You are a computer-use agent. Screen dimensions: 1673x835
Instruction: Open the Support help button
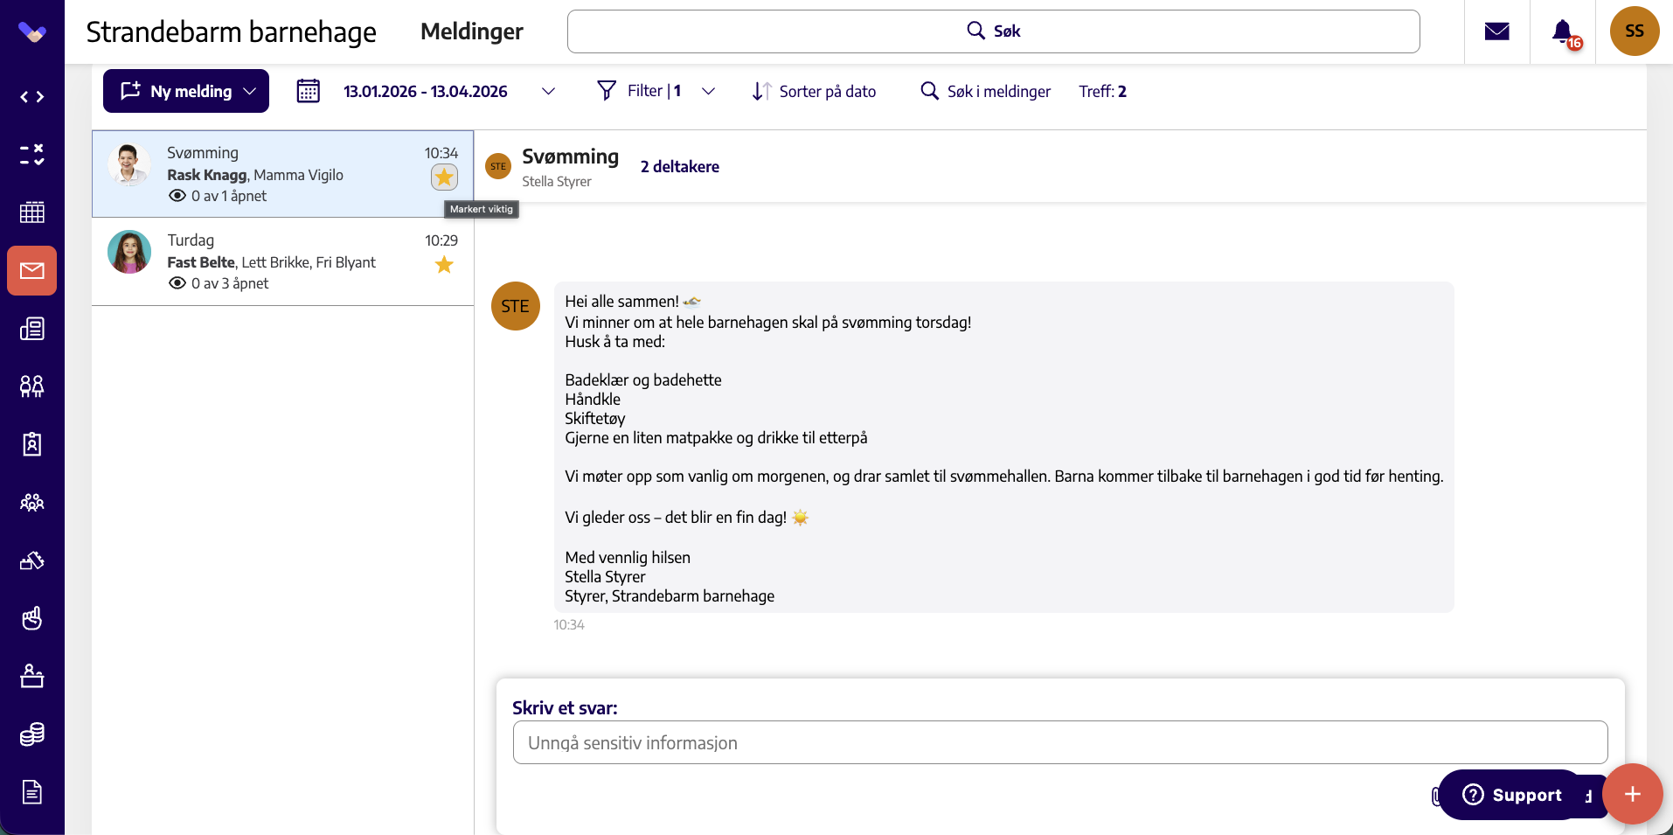click(1512, 795)
